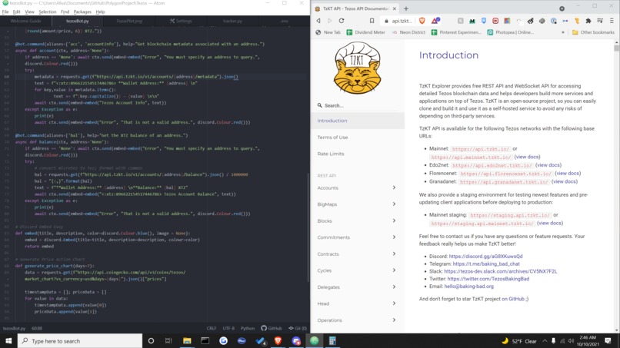The height and width of the screenshot is (348, 620).
Task: Click the docs Search field
Action: click(357, 105)
